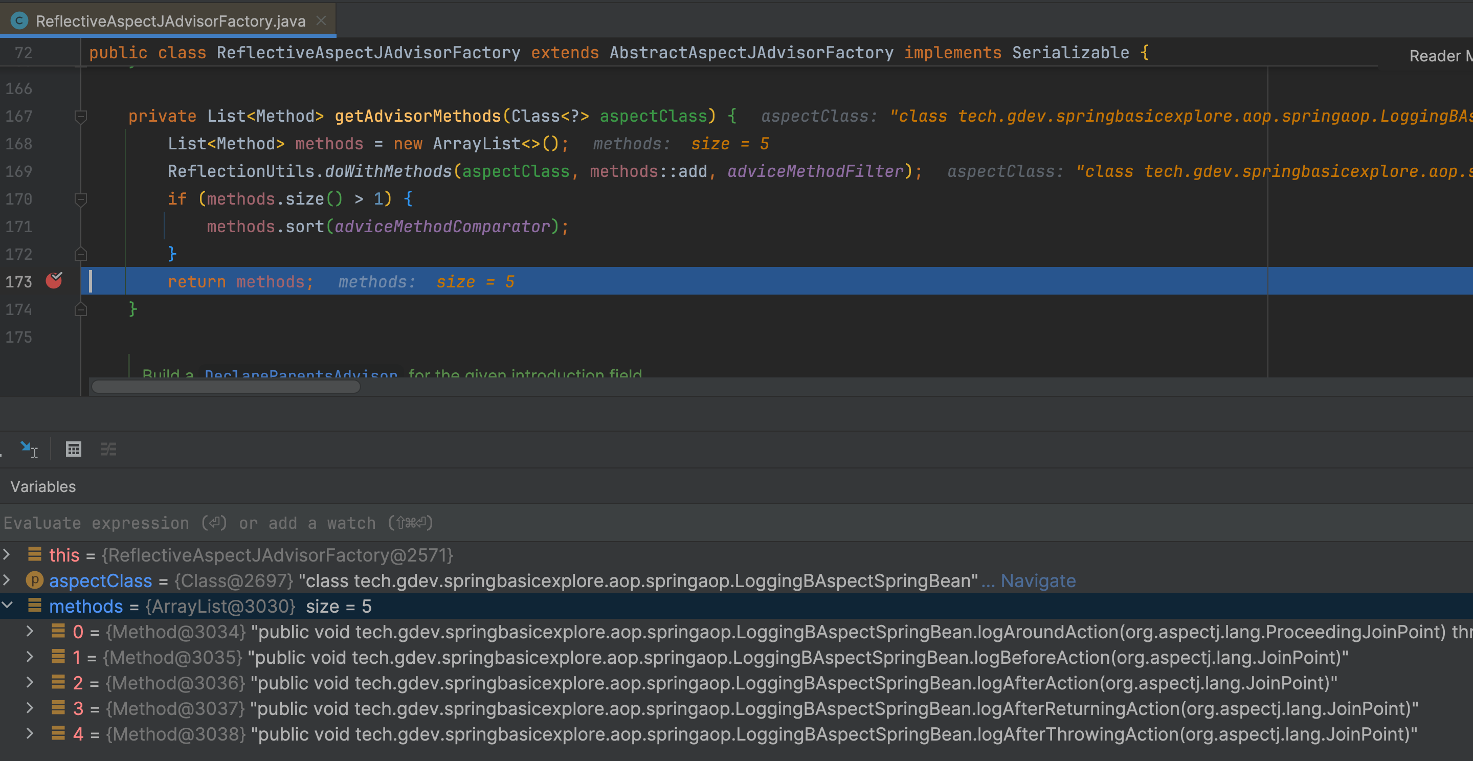Click line number 173 in the gutter

[19, 282]
